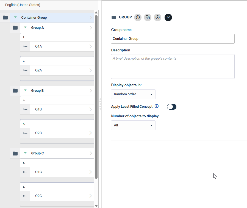247x208 pixels.
Task: Collapse Group B with its green triangle
Action: point(25,90)
